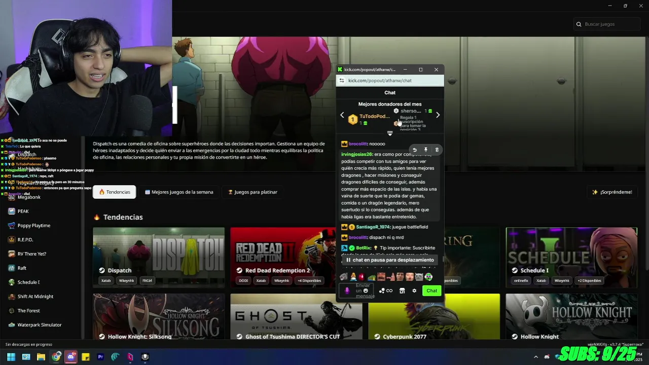Click the ¡Sorpréndeme! button
This screenshot has height=365, width=649.
point(612,192)
